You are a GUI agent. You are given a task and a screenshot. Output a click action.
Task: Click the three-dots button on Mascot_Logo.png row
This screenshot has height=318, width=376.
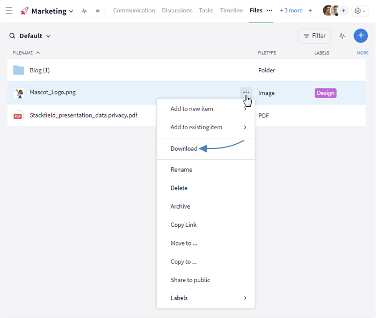[246, 92]
